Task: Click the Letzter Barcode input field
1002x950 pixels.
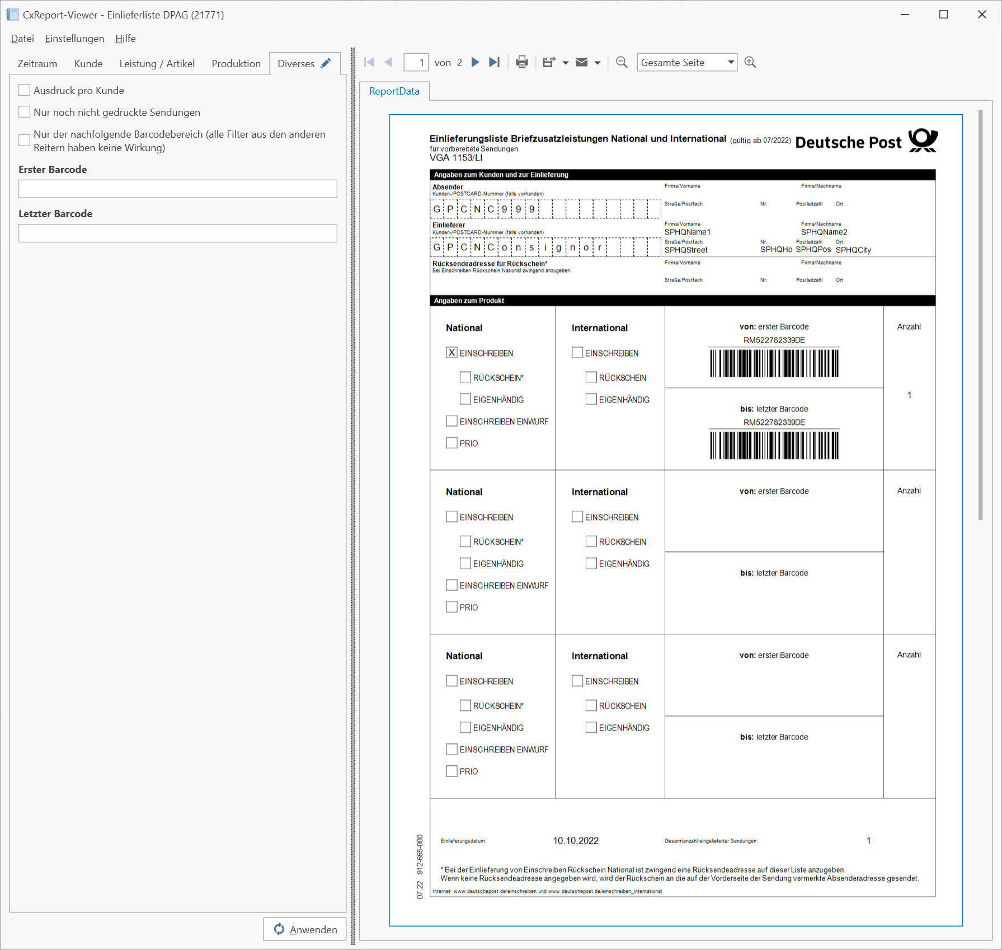Action: (178, 233)
